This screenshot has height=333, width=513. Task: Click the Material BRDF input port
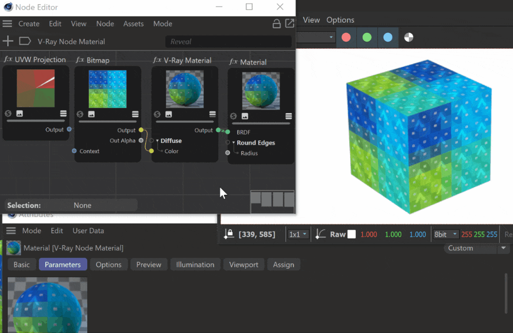(x=227, y=132)
